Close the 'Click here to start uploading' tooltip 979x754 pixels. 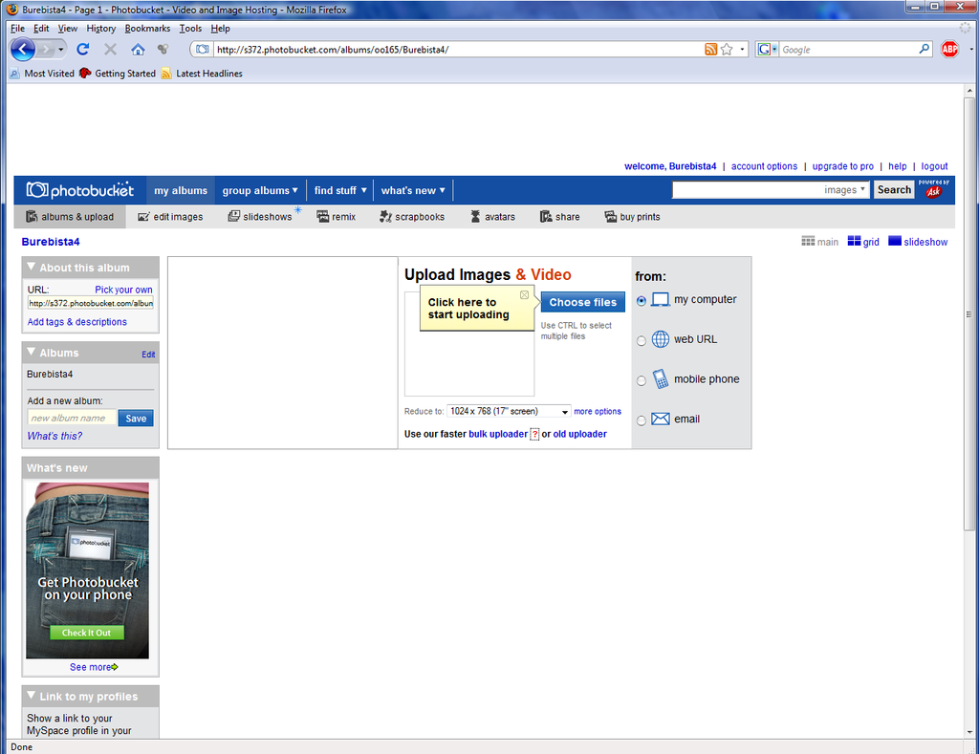[x=525, y=294]
